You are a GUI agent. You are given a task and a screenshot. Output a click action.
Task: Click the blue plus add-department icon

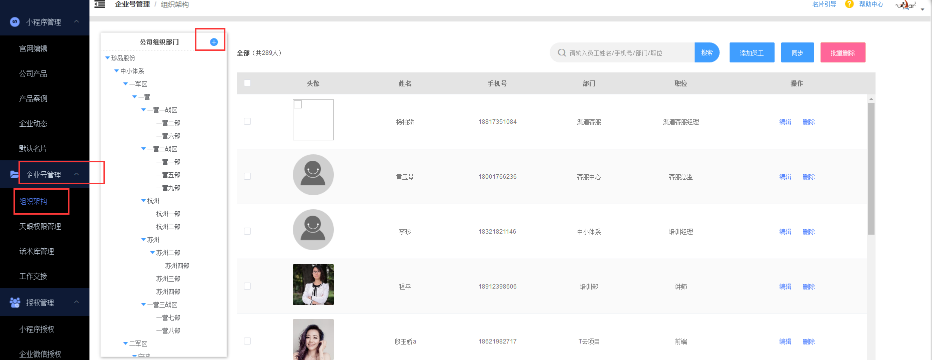click(213, 42)
